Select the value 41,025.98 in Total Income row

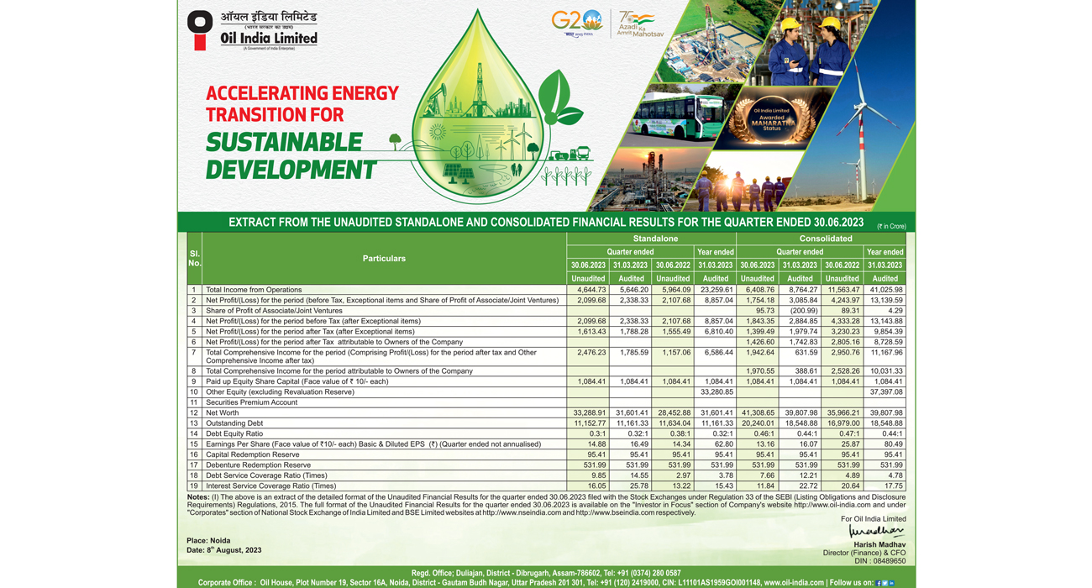tap(886, 290)
